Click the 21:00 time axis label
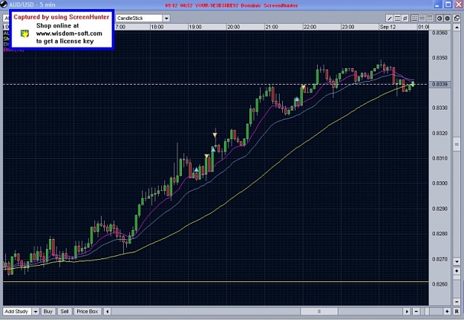The width and height of the screenshot is (464, 320). coord(272,27)
